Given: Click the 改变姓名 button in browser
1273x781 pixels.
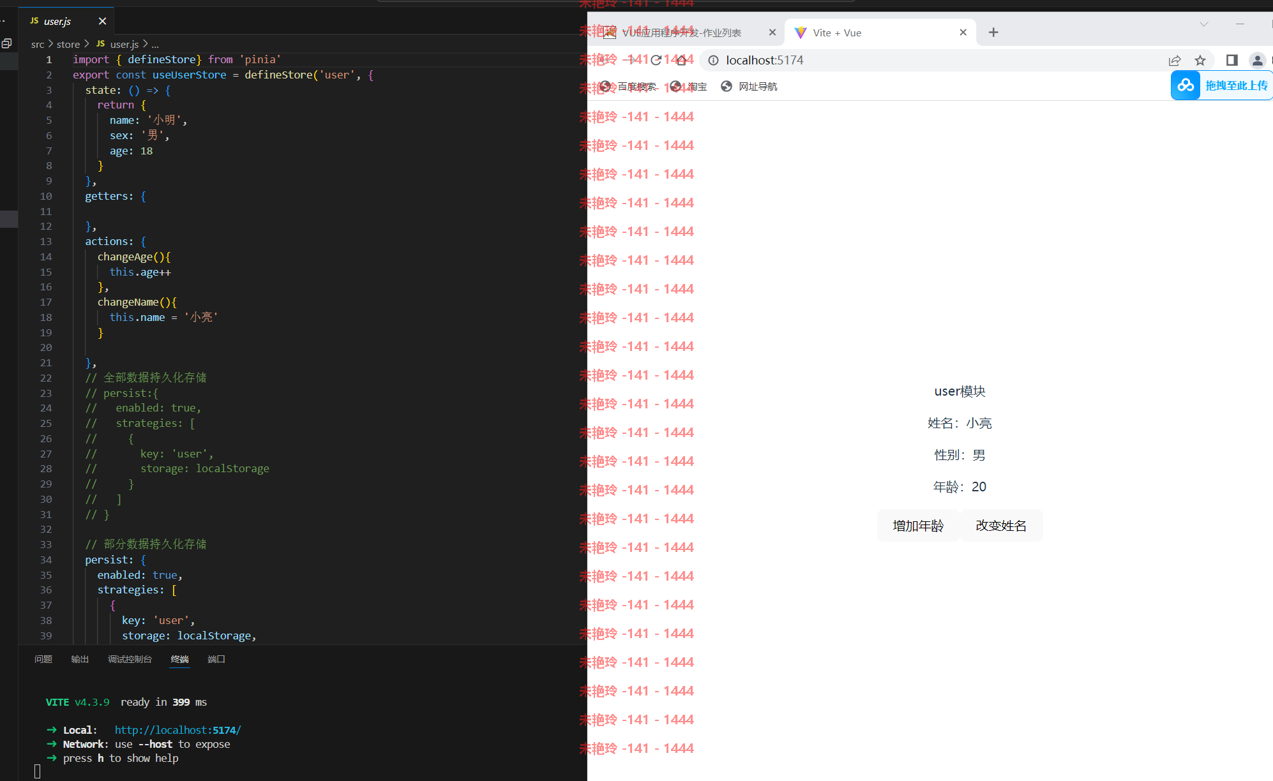Looking at the screenshot, I should [1001, 526].
